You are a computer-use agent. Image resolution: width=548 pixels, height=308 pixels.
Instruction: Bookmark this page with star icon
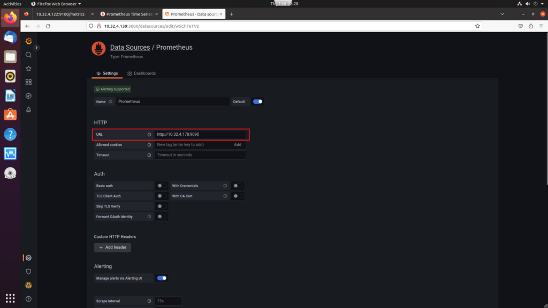tap(477, 26)
